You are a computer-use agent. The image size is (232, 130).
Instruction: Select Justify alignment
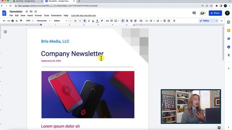[135, 21]
